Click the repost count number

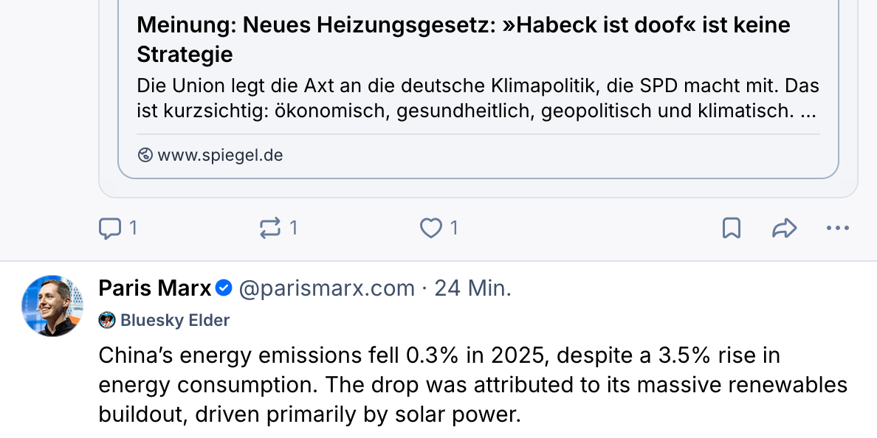[x=293, y=229]
